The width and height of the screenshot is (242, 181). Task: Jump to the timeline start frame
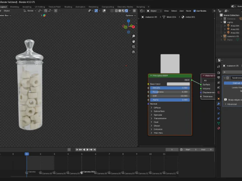77,149
